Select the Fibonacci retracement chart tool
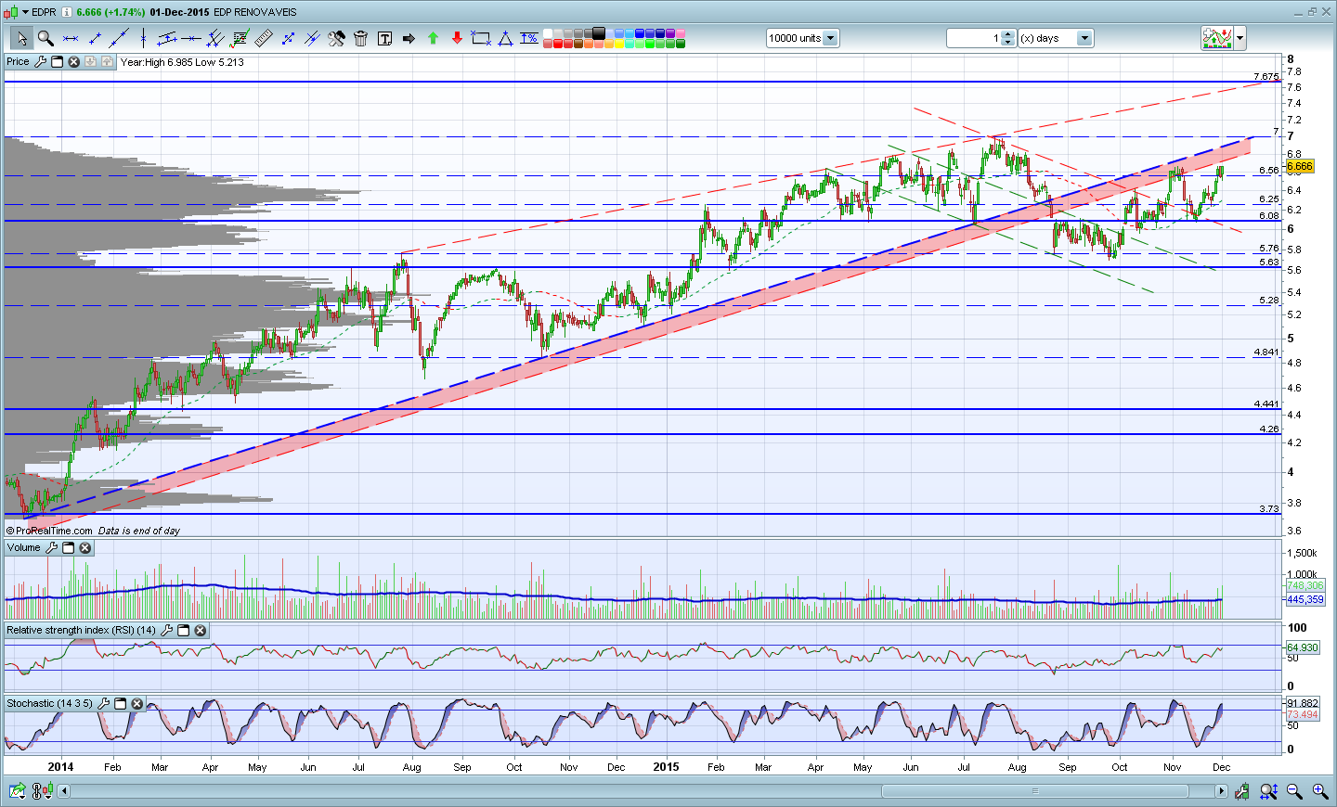The height and width of the screenshot is (807, 1337). 240,38
